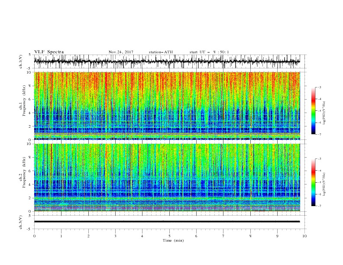Click the ch.1 color scale "log(PSD)(V²/Hz)" label
The height and width of the screenshot is (265, 343).
pos(324,113)
